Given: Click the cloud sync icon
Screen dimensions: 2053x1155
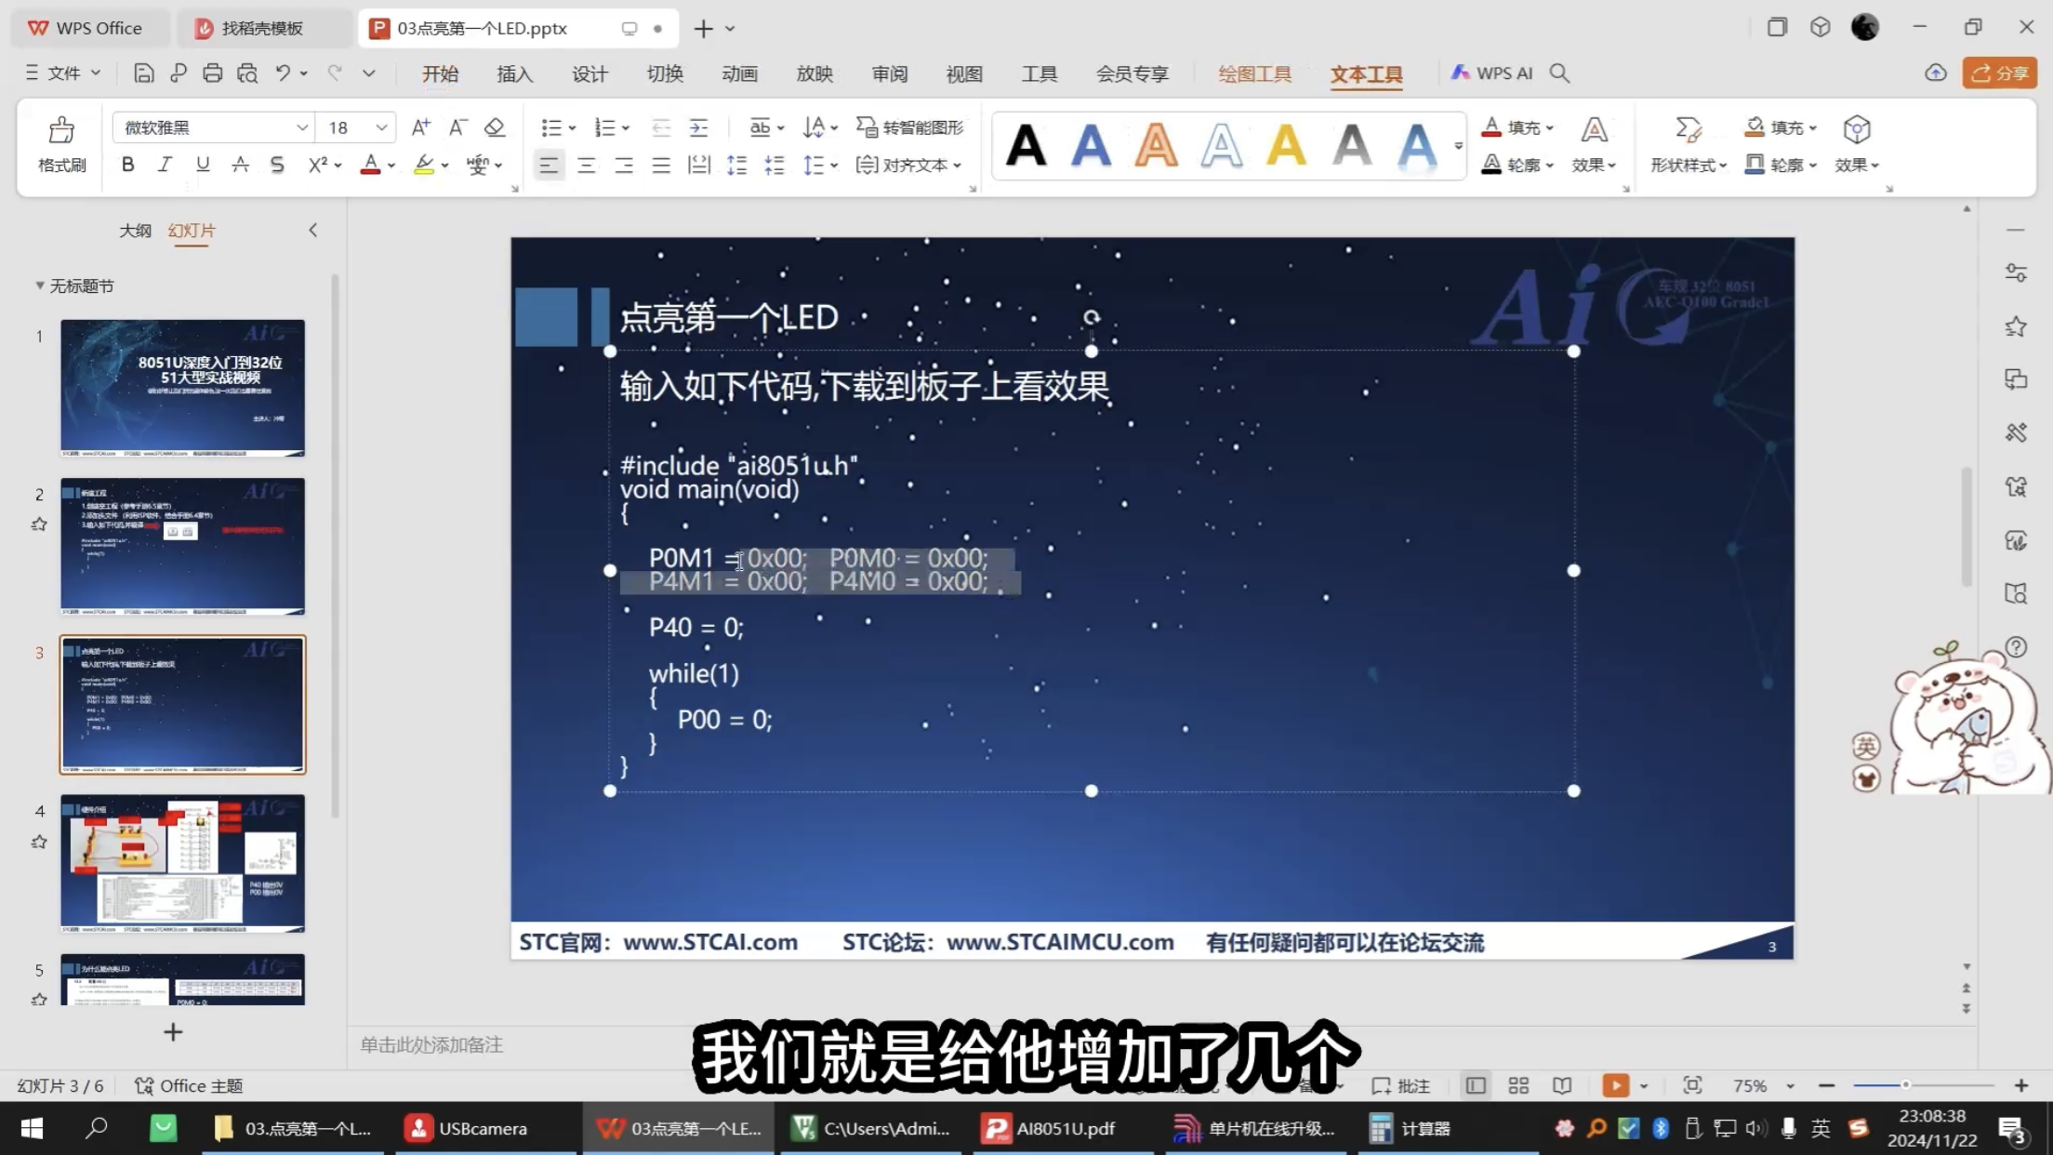Looking at the screenshot, I should [x=1936, y=73].
